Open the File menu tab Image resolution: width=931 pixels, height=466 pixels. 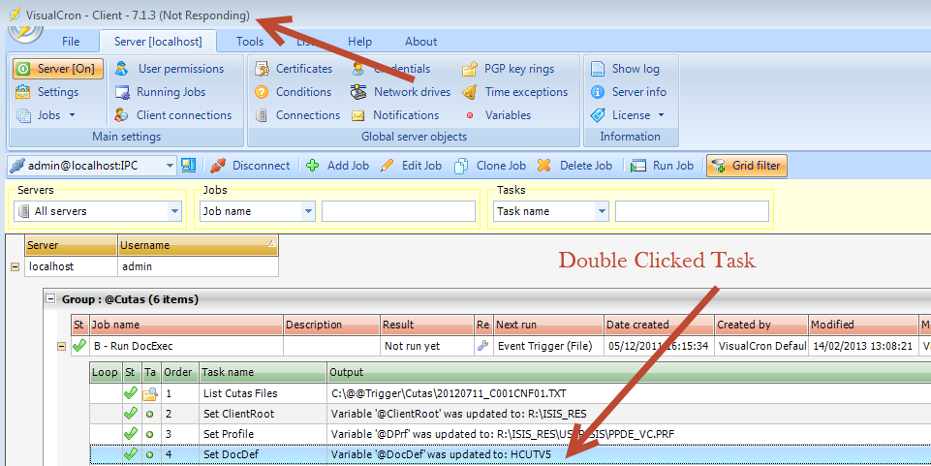[x=71, y=42]
